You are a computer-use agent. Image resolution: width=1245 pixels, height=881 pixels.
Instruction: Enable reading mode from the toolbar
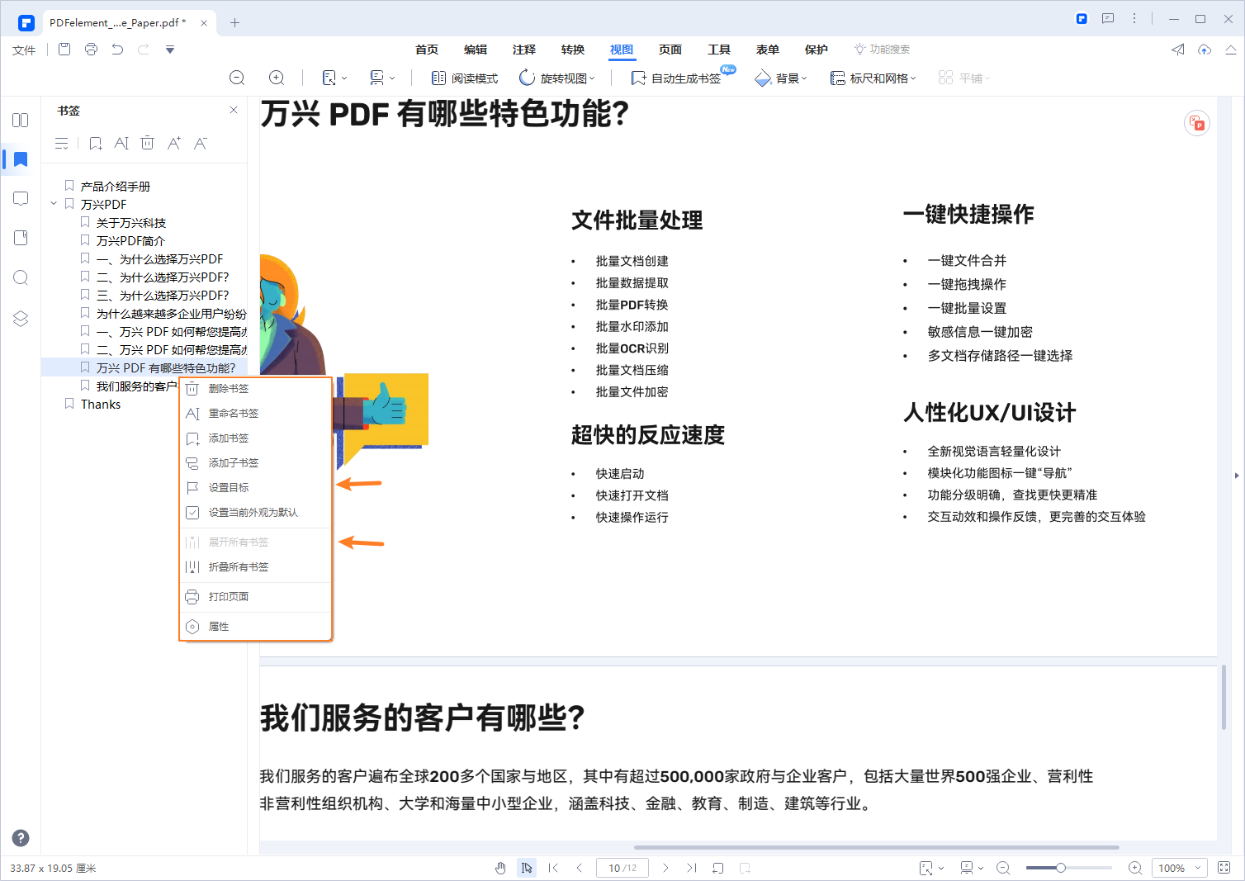(x=464, y=77)
